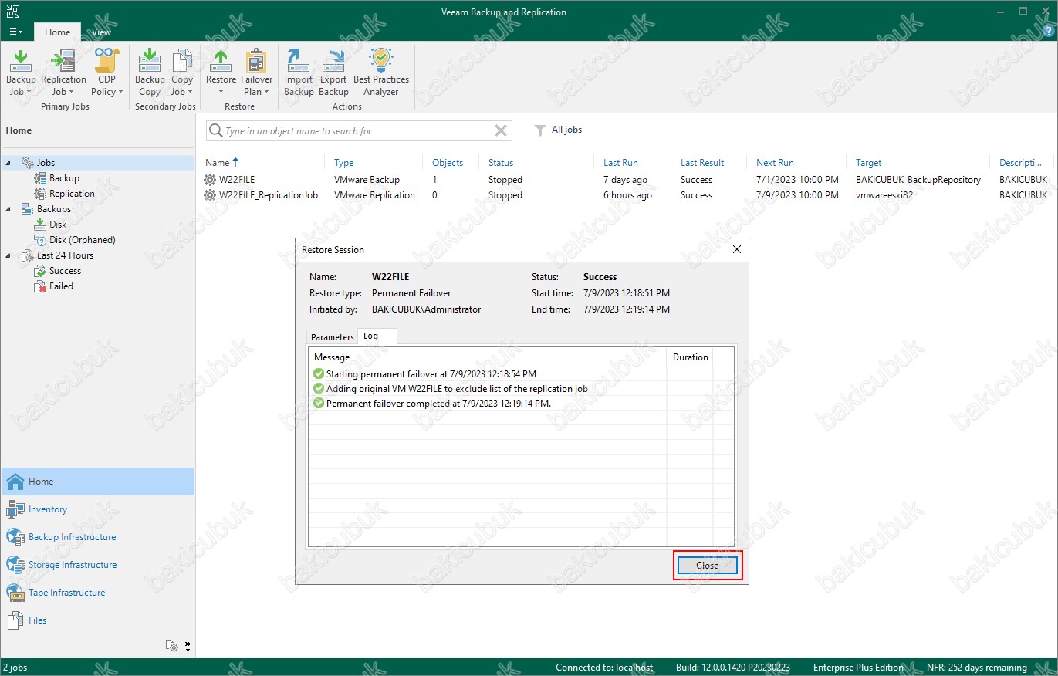Screen dimensions: 1058x676
Task: Select the View ribbon tab
Action: coord(101,32)
